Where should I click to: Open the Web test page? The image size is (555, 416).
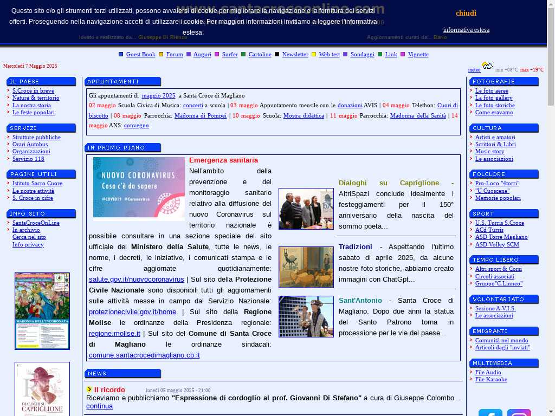[329, 55]
